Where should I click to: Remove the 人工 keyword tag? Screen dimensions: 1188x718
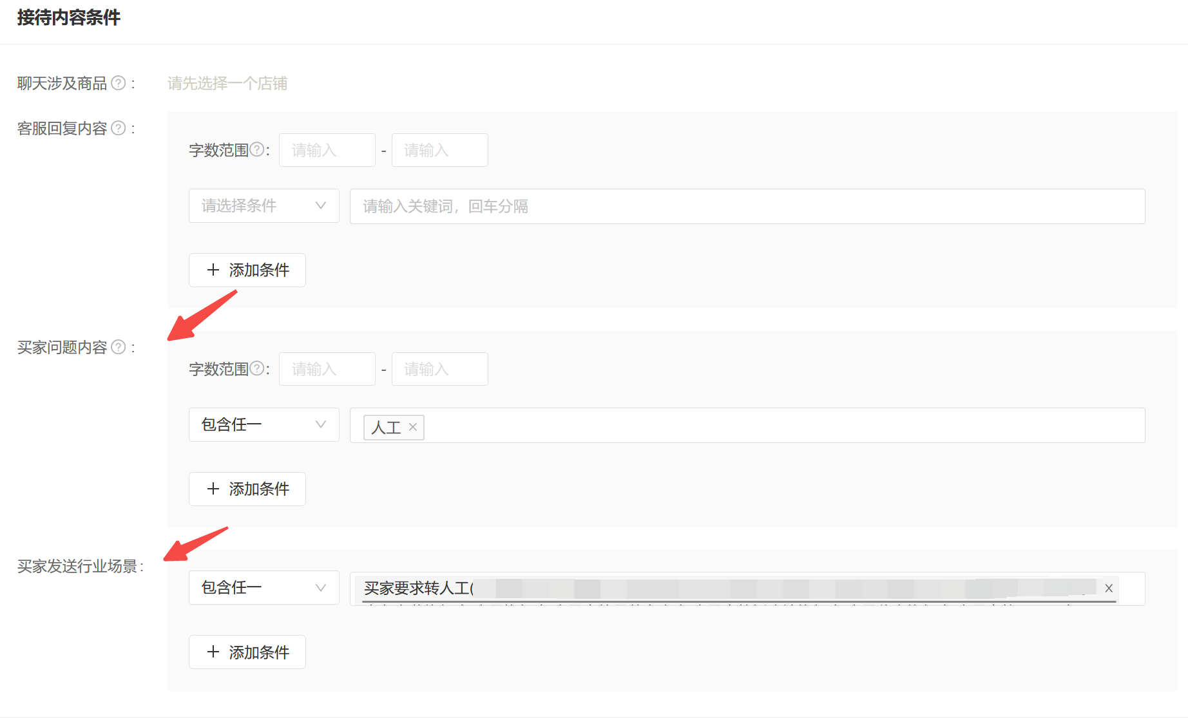tap(413, 427)
